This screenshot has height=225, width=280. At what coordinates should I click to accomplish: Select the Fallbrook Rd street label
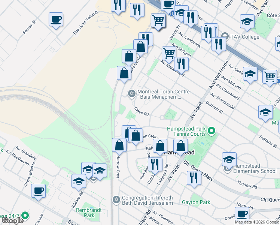tap(163, 174)
